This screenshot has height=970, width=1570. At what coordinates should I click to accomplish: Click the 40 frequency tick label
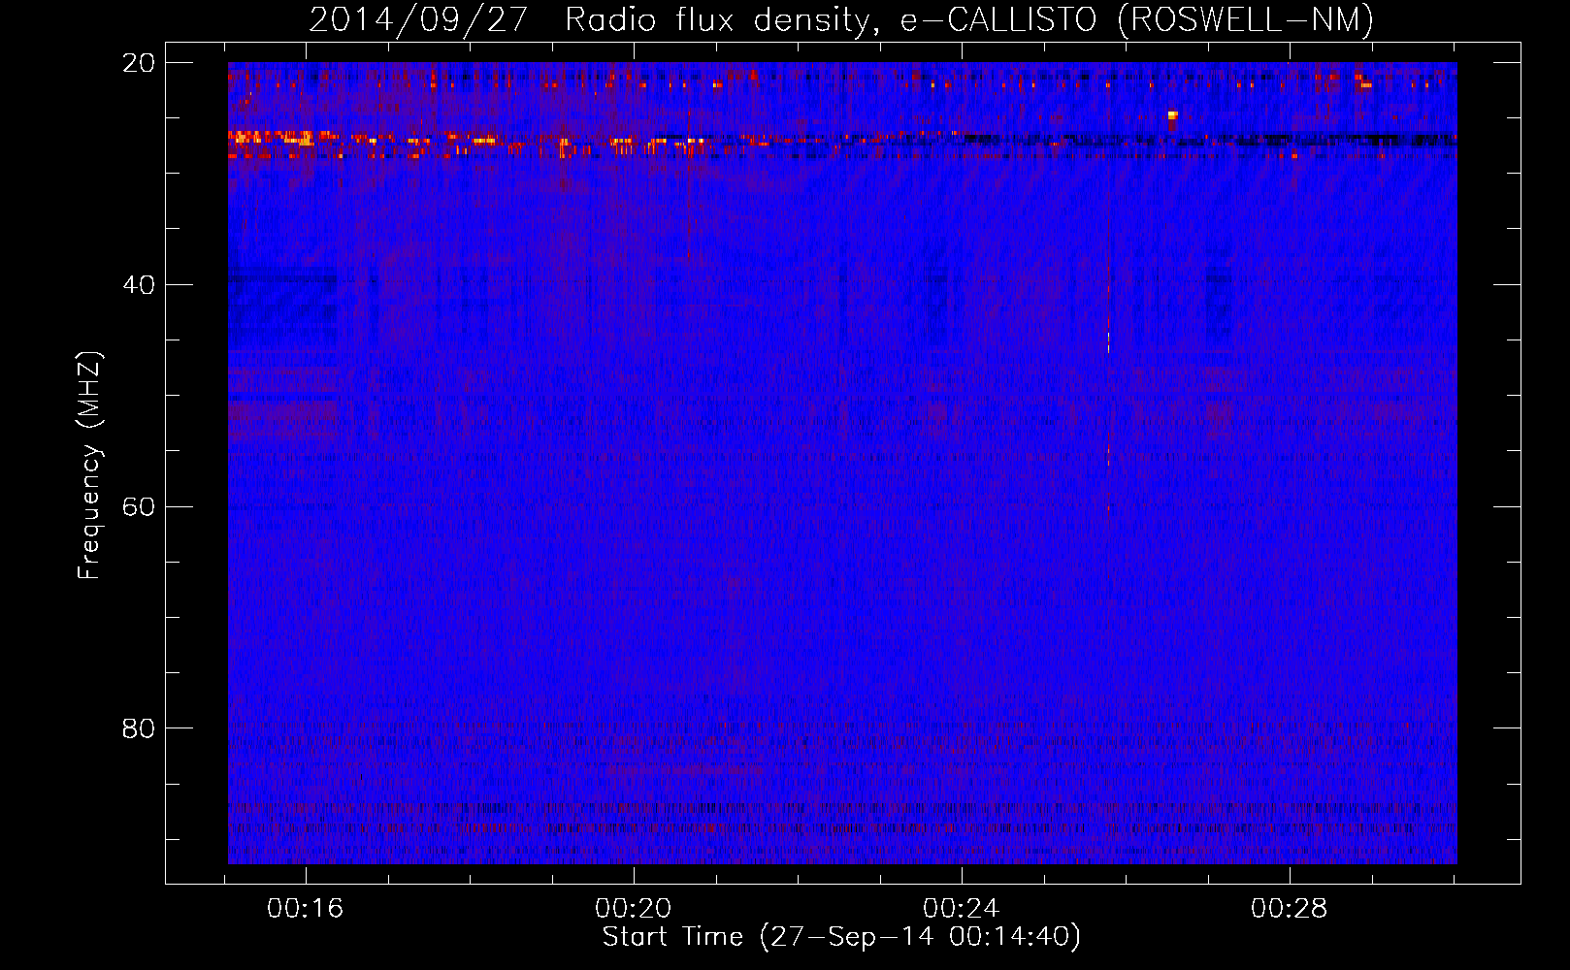[138, 285]
